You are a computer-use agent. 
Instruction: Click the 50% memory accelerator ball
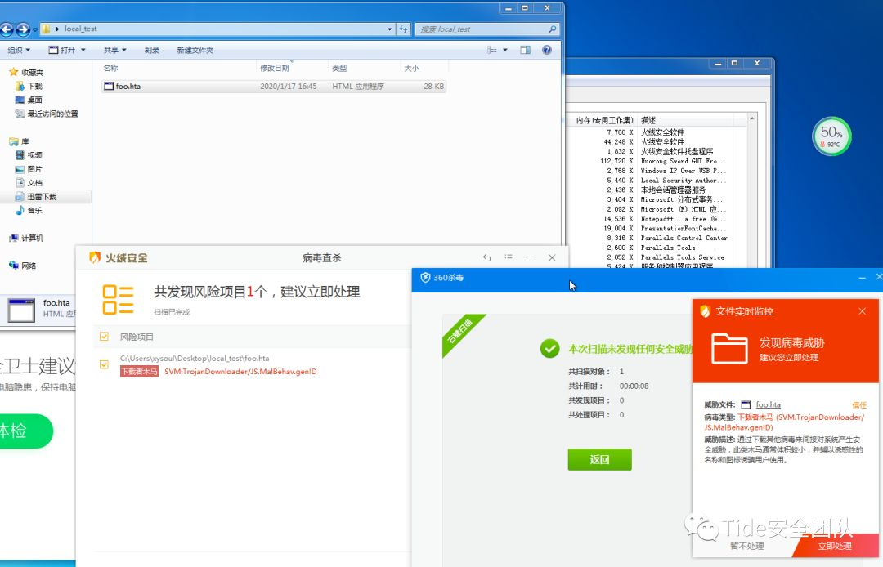point(831,136)
